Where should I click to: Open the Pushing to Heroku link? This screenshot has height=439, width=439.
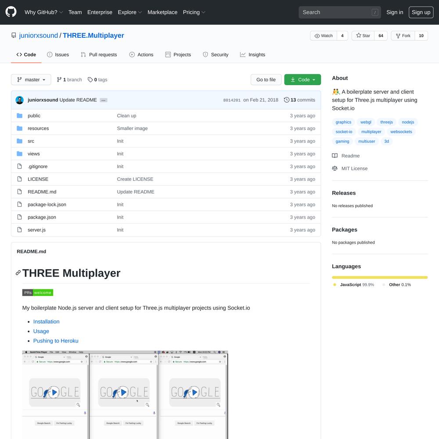pos(56,341)
